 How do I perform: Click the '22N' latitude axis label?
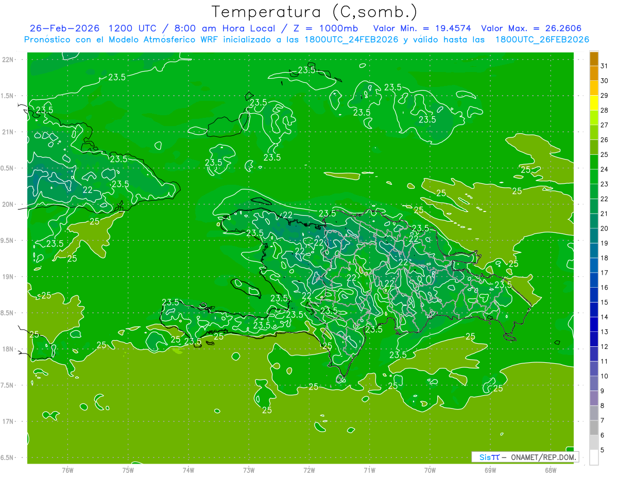tap(8, 59)
